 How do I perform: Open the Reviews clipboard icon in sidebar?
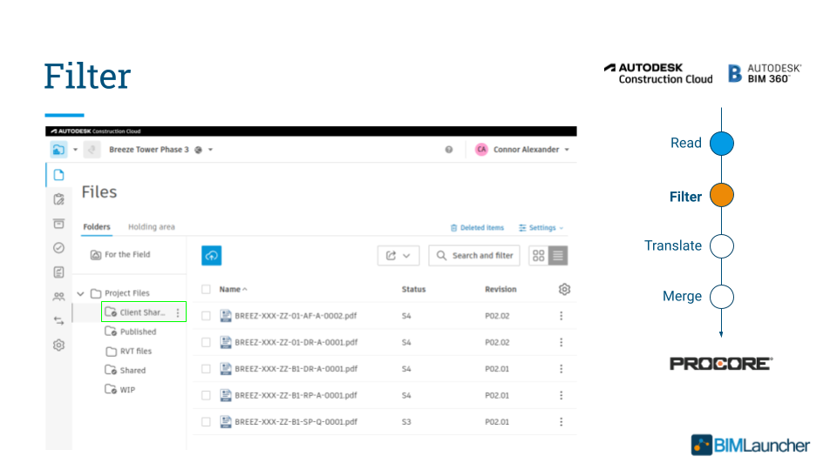pos(58,199)
